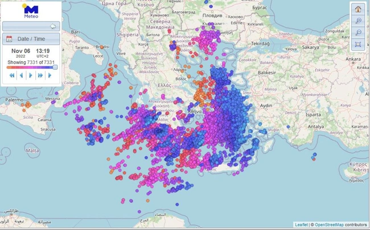Activate the zoom-to-box rectangle tool
Viewport: 370px width, 230px height.
point(357,44)
